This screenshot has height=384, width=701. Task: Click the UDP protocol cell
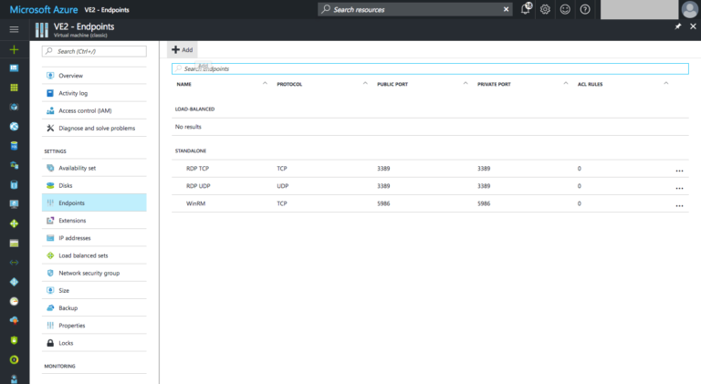pos(283,186)
